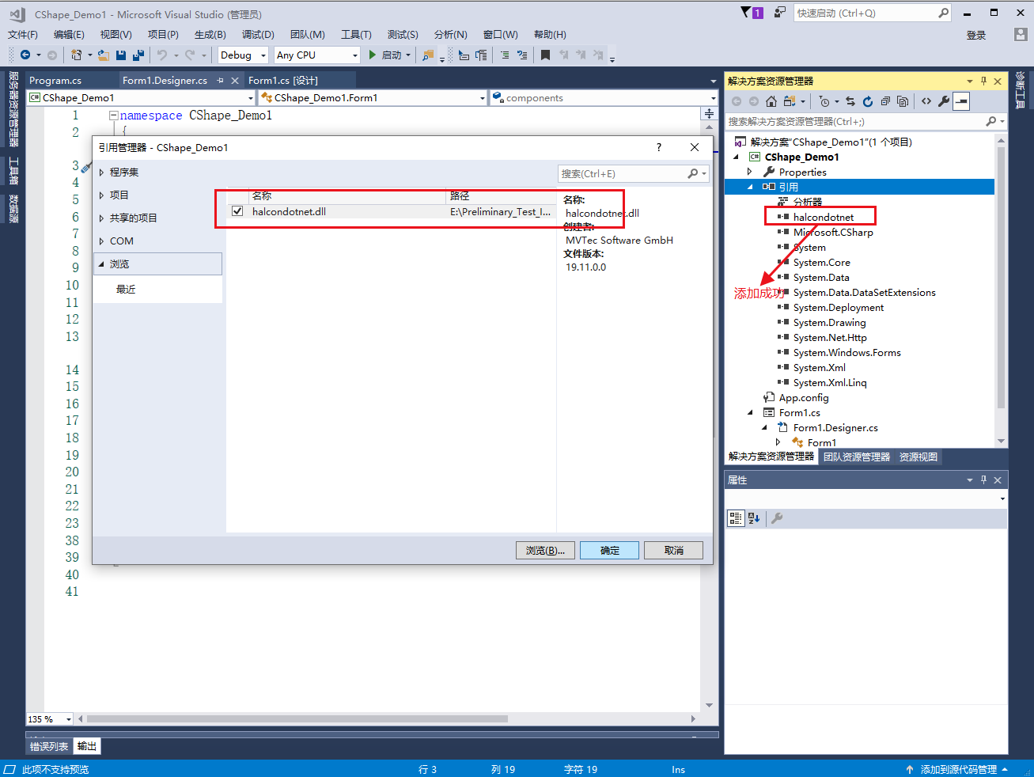Click the save all disks icon
This screenshot has width=1034, height=777.
(138, 55)
